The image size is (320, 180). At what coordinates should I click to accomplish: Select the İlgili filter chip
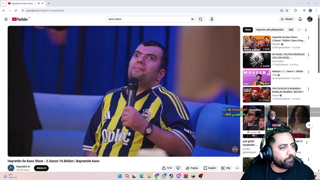point(291,30)
